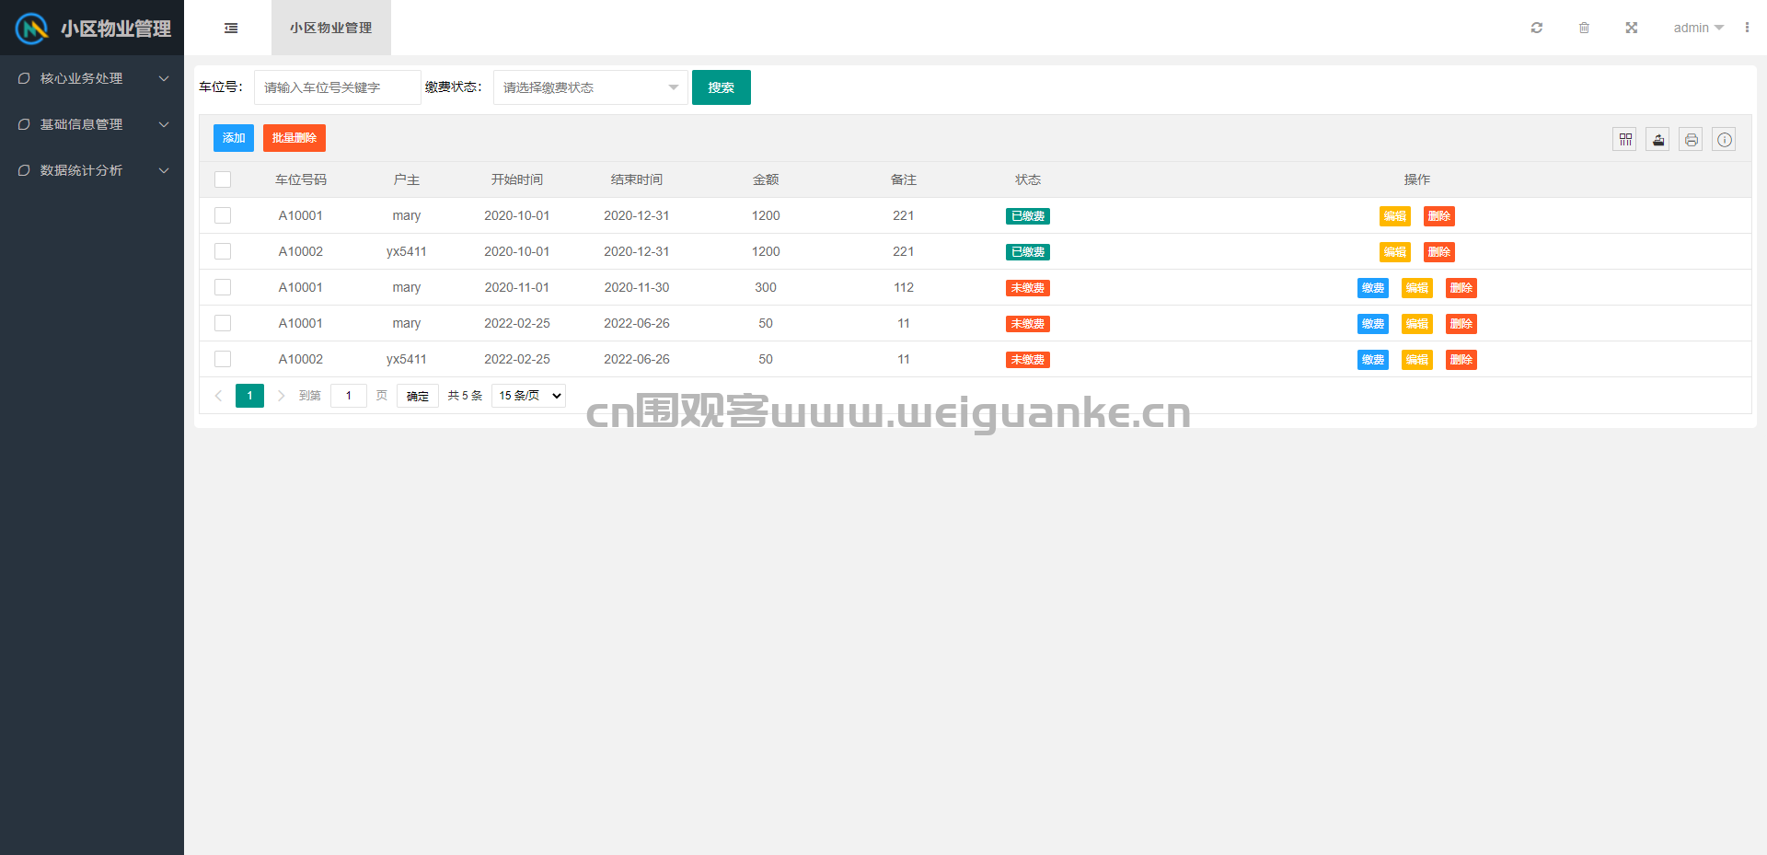Click 未缴费 tag in 2020-11-01 row

(x=1028, y=288)
